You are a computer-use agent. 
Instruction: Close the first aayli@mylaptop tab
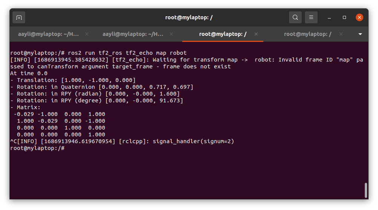(x=87, y=34)
